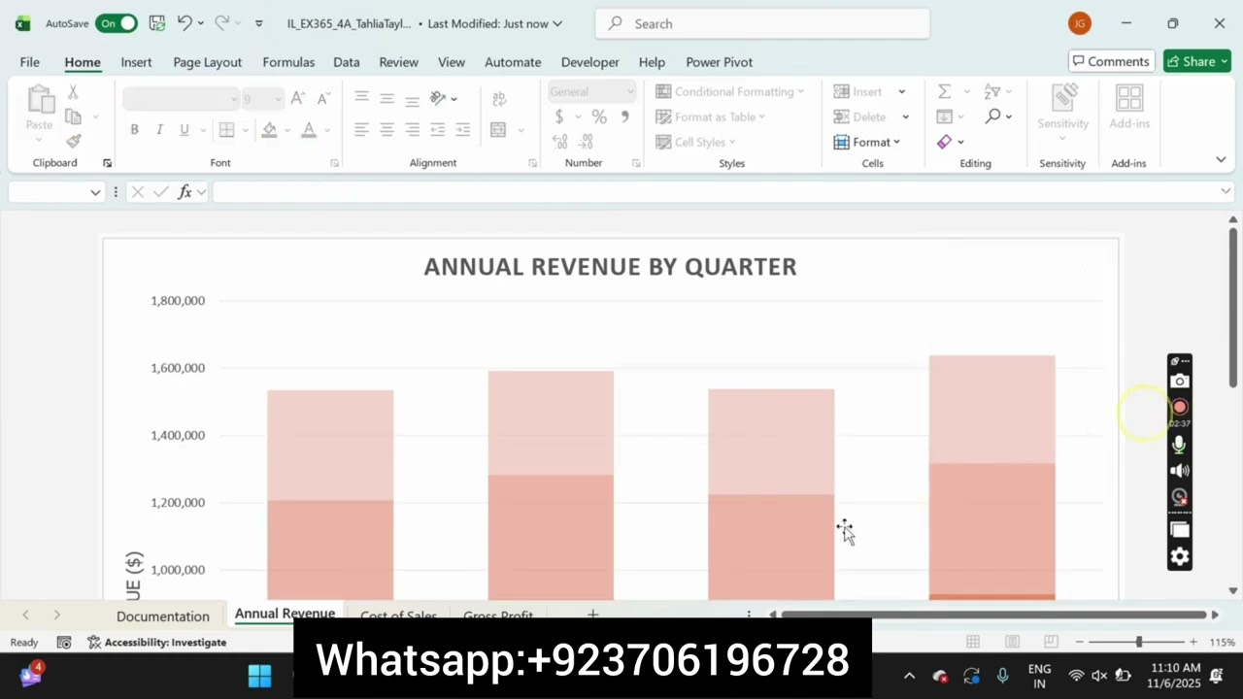
Task: Click the Orientation text rotation icon
Action: point(438,98)
